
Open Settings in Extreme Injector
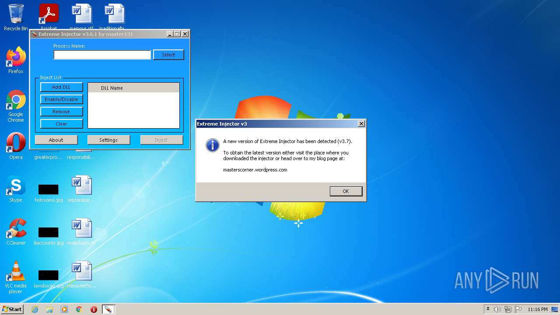click(x=108, y=140)
